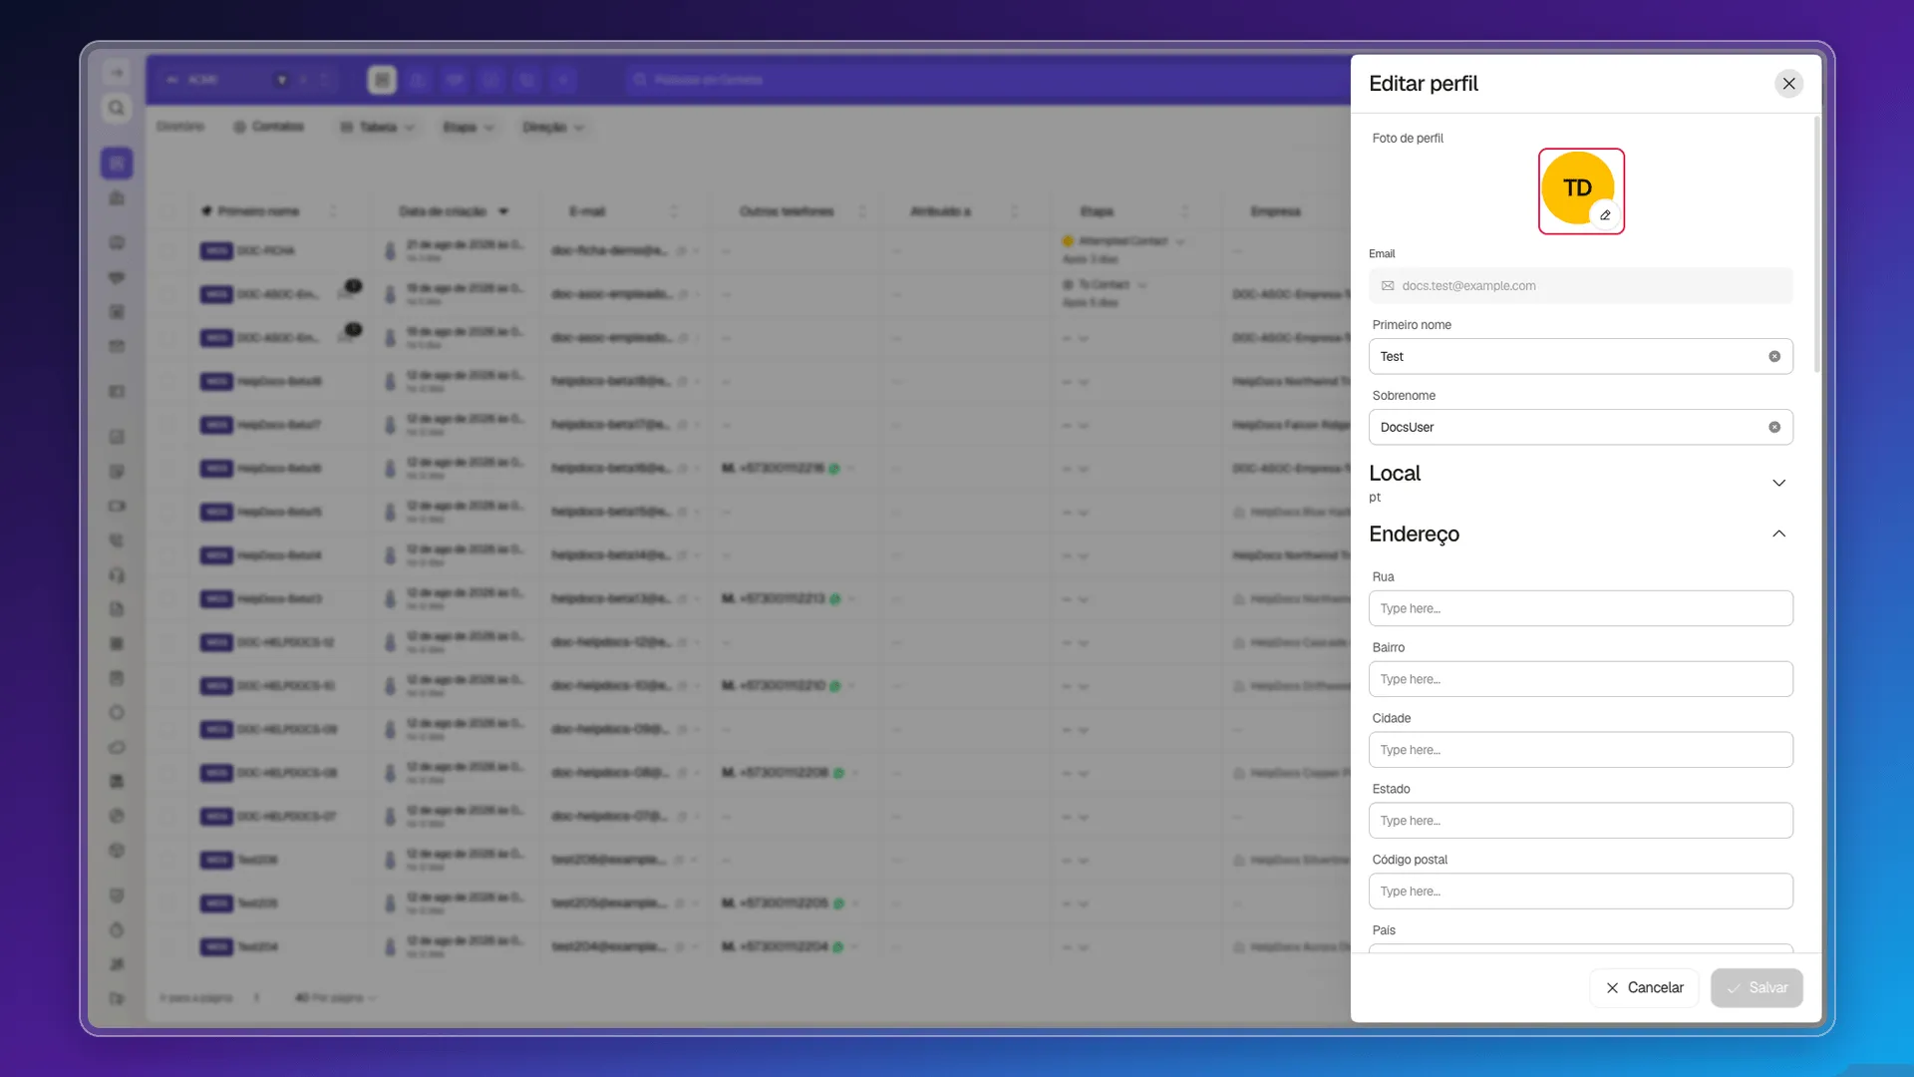The height and width of the screenshot is (1077, 1914).
Task: Open the search icon in left sidebar
Action: [117, 108]
